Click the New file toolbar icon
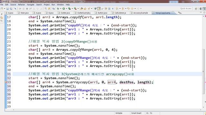The width and height of the screenshot is (206, 115). point(2,9)
